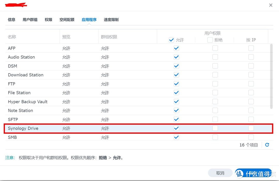Enable 按 IP for File Station
The image size is (279, 181).
[x=251, y=93]
